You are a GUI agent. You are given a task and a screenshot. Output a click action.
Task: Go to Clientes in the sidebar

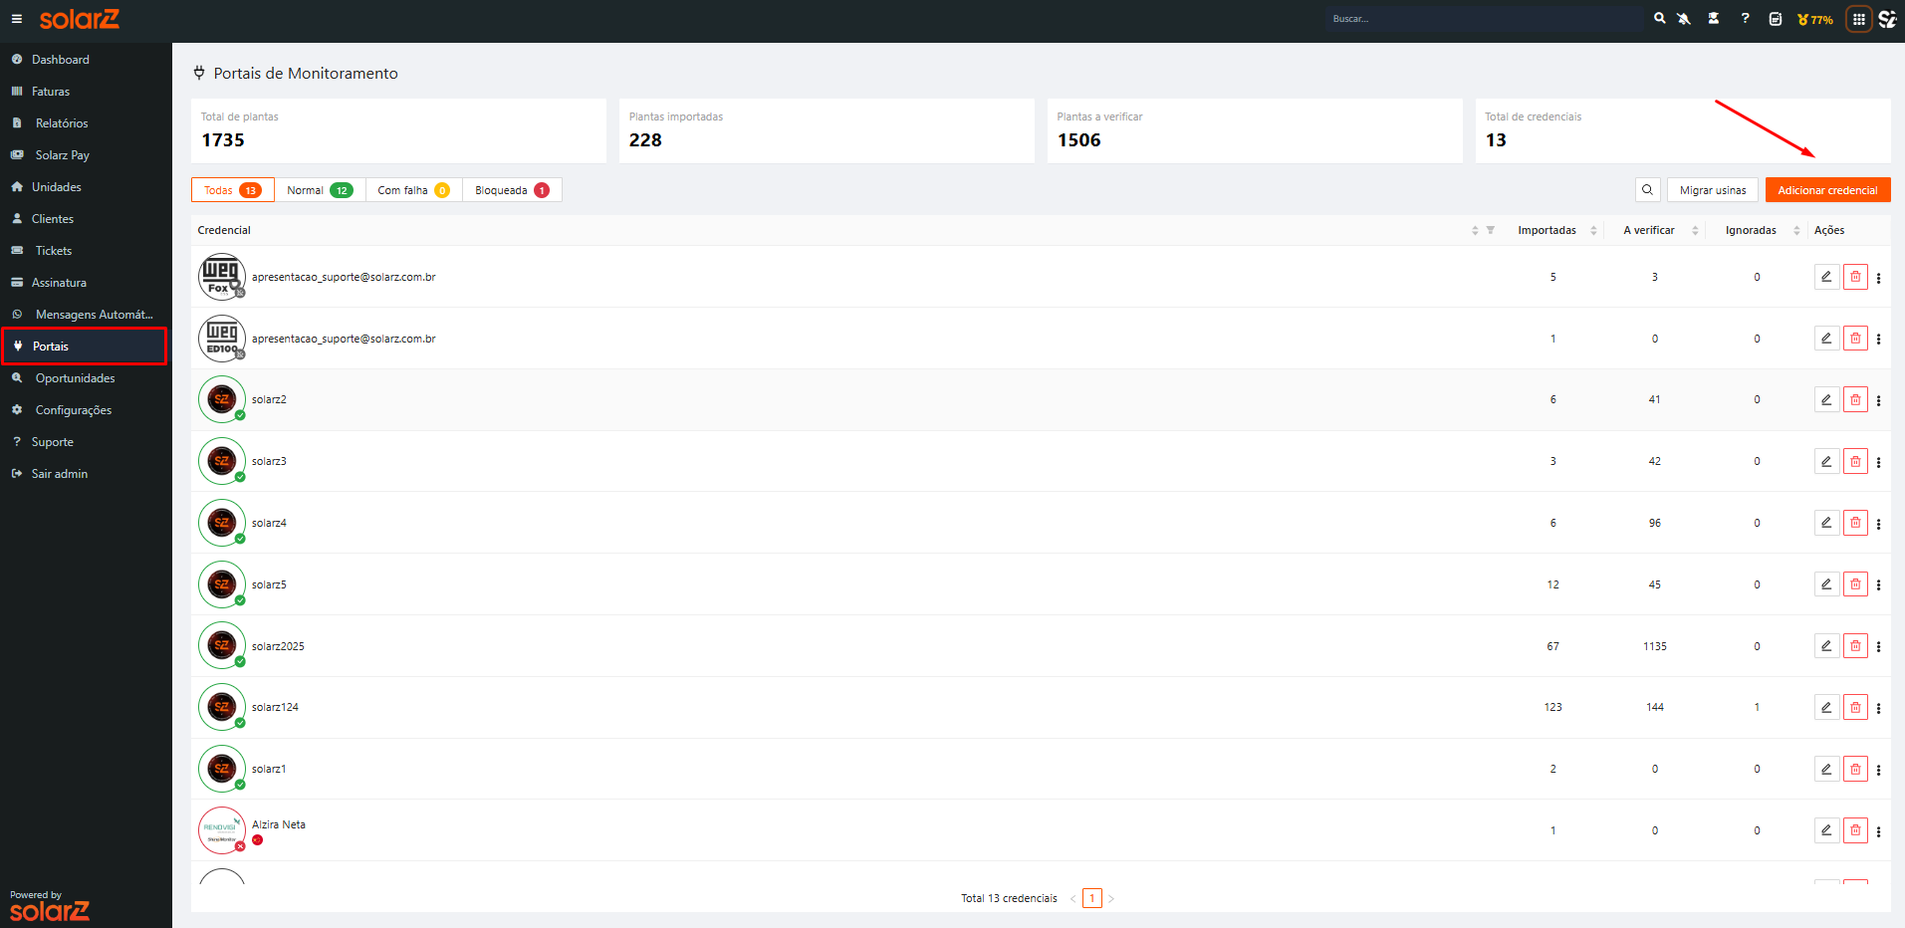[x=86, y=219]
